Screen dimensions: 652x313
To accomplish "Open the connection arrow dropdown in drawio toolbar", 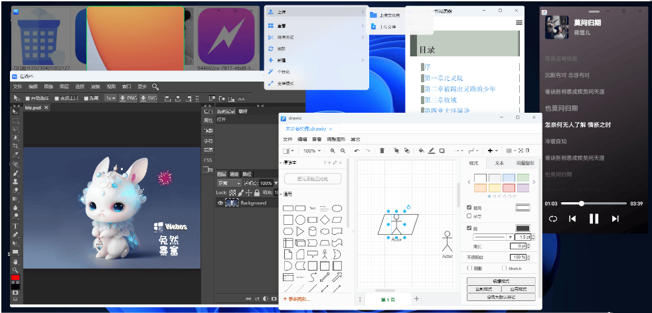I will pos(459,151).
